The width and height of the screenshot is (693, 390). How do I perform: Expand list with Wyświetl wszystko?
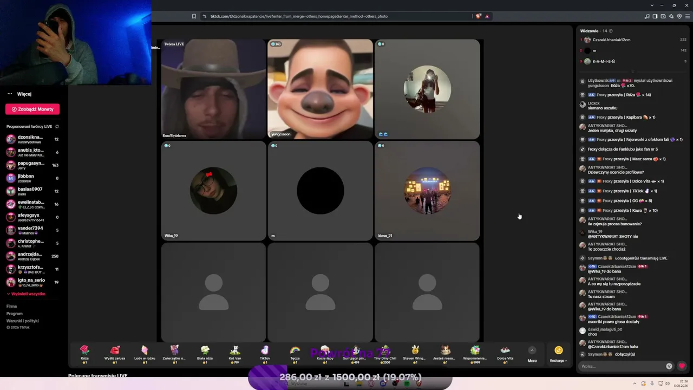27,294
